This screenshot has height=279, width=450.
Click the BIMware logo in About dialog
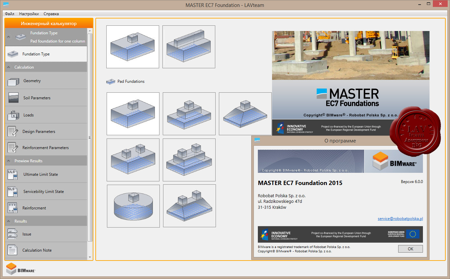click(x=394, y=161)
